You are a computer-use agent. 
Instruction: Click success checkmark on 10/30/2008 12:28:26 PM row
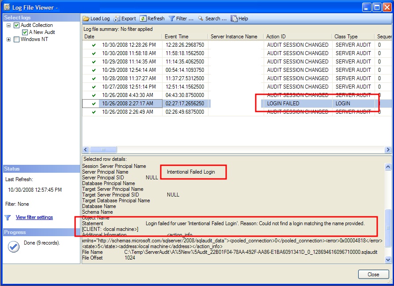pyautogui.click(x=94, y=45)
